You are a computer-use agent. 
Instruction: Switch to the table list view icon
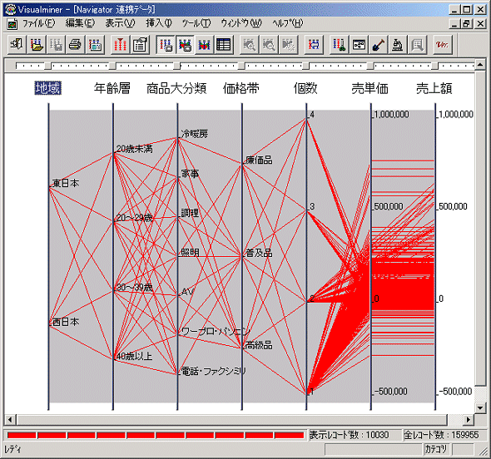pos(224,45)
